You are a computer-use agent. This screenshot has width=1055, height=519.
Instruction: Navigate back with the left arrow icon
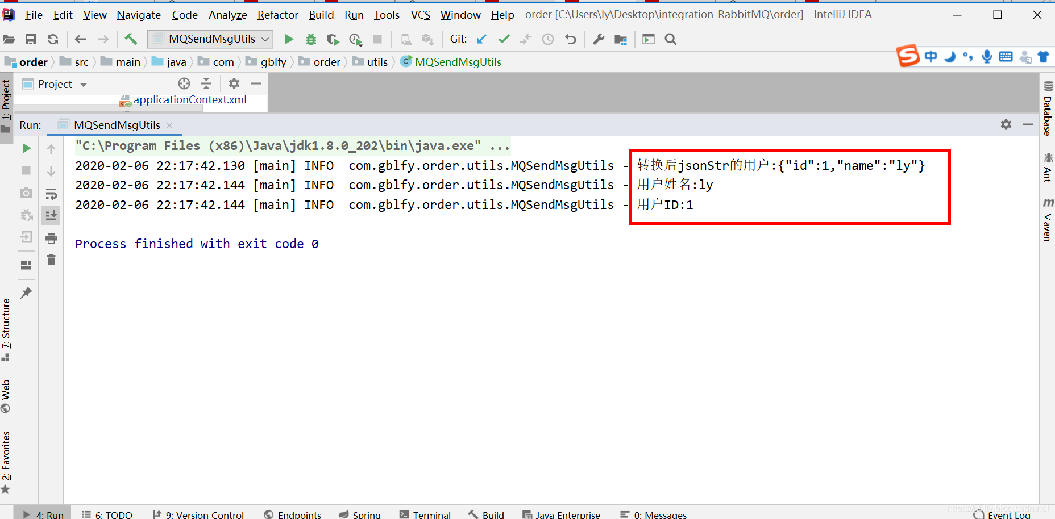[x=80, y=39]
